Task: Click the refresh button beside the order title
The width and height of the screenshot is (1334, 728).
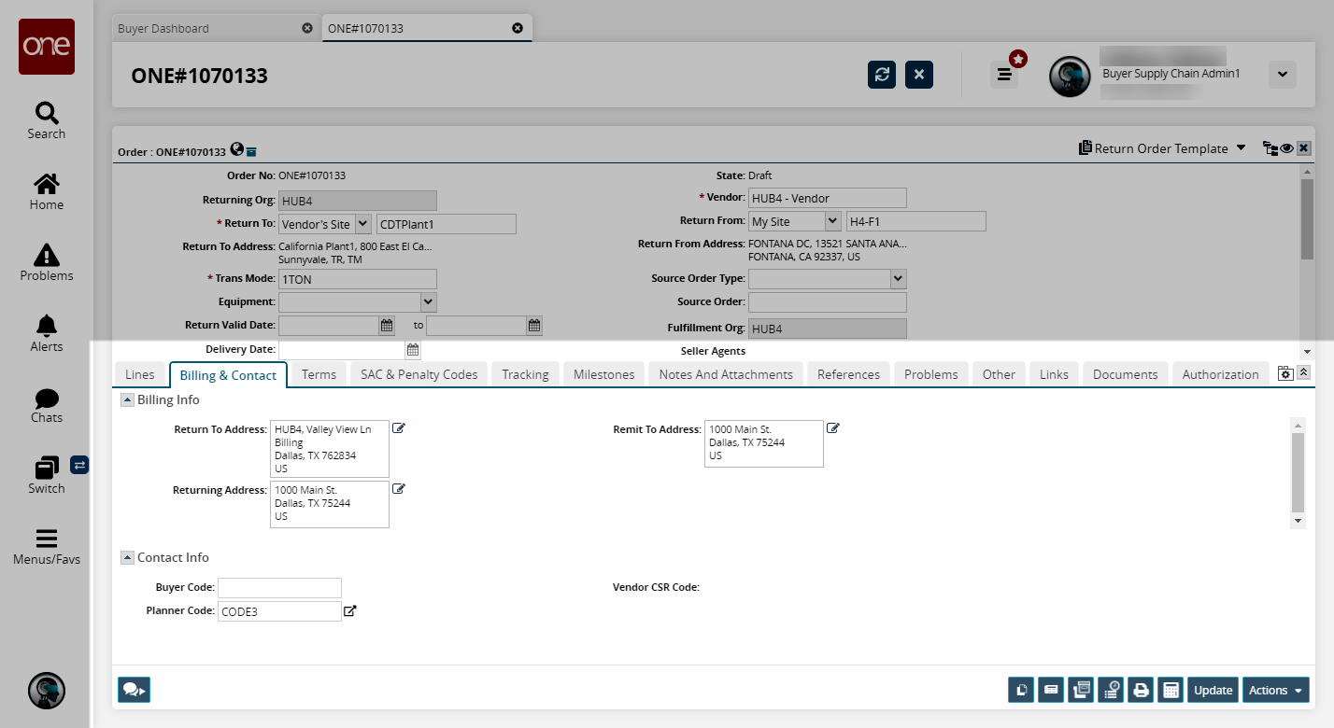Action: 881,75
